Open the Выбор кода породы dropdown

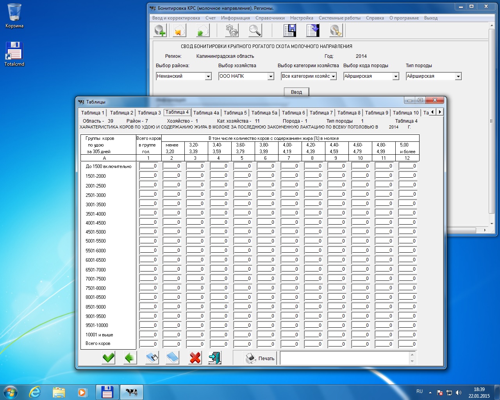(396, 76)
